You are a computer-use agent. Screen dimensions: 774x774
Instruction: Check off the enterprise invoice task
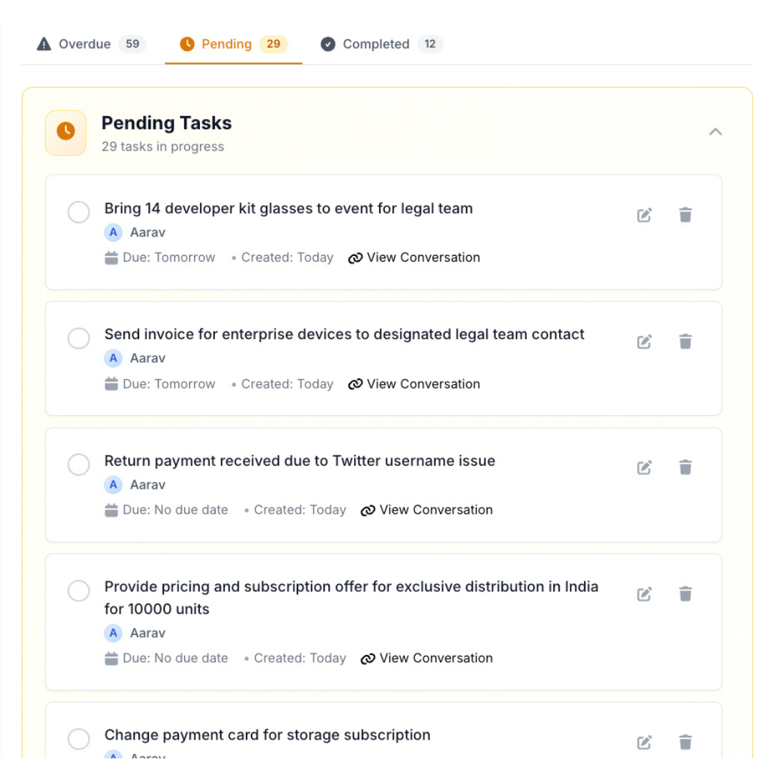click(x=79, y=338)
